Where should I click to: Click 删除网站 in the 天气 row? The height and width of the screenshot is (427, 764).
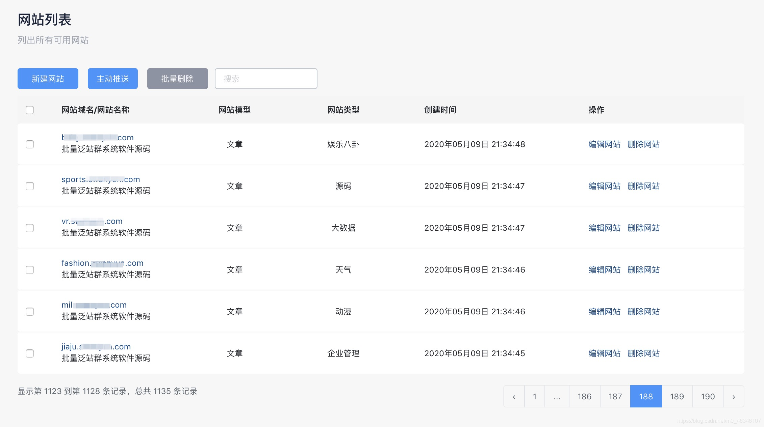pos(644,270)
